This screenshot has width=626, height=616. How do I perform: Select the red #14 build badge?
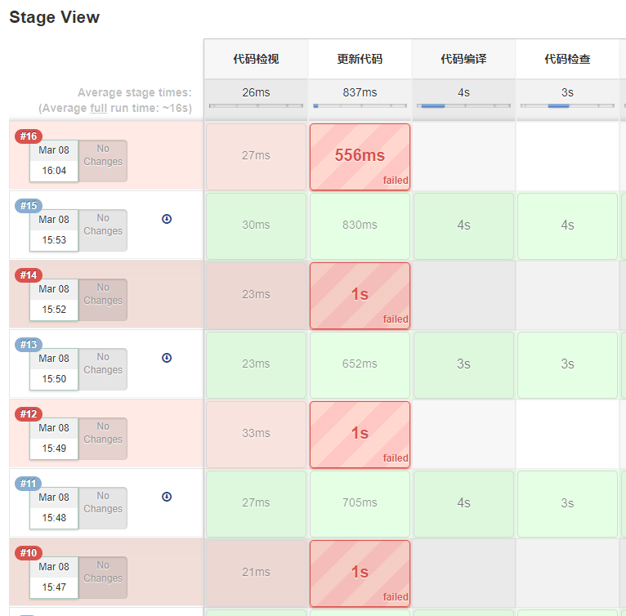28,275
